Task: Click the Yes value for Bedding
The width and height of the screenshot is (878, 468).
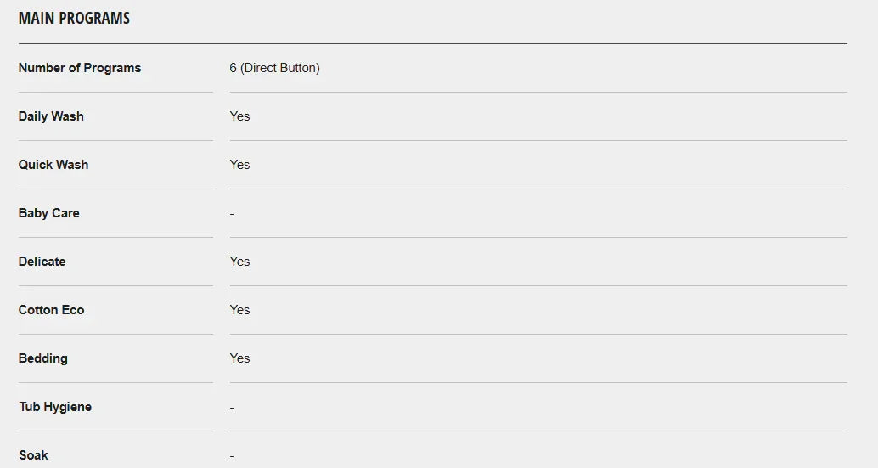Action: pos(239,358)
